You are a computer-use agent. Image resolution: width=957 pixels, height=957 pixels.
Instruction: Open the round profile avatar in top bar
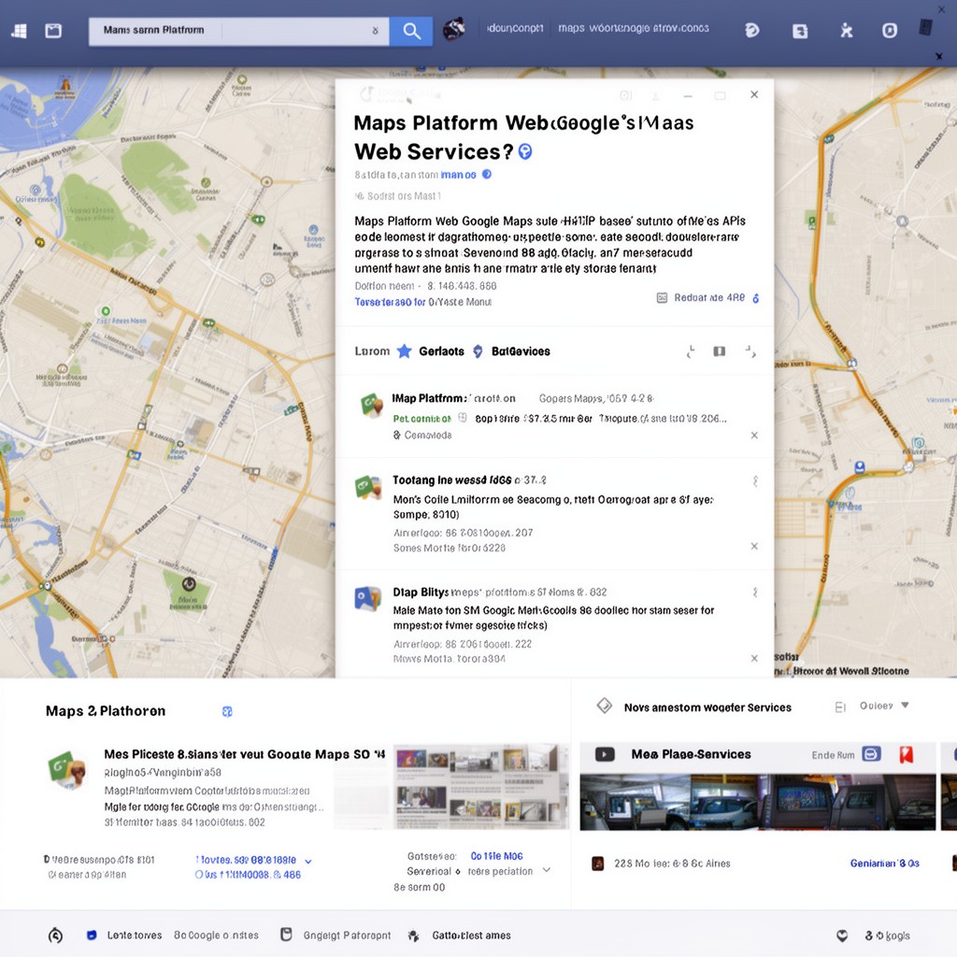(x=454, y=29)
